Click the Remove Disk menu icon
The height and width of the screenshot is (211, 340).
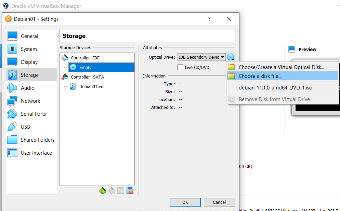click(231, 99)
